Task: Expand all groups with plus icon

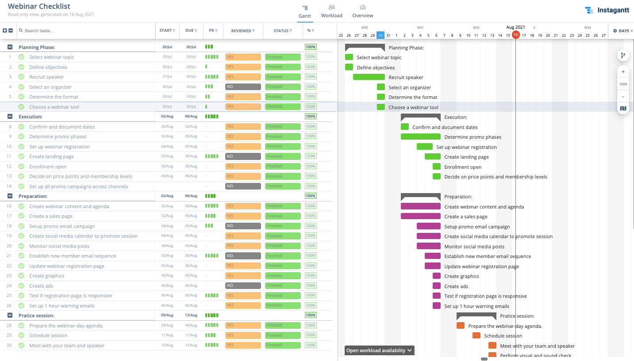Action: point(5,31)
